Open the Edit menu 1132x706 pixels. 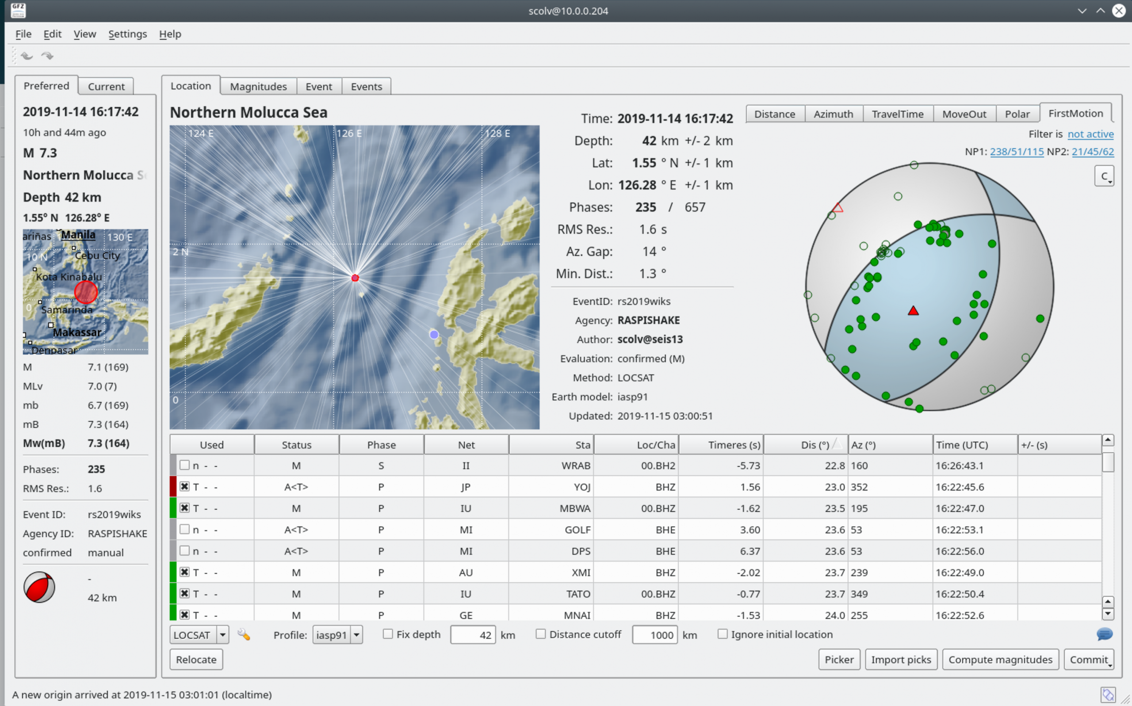pyautogui.click(x=52, y=34)
